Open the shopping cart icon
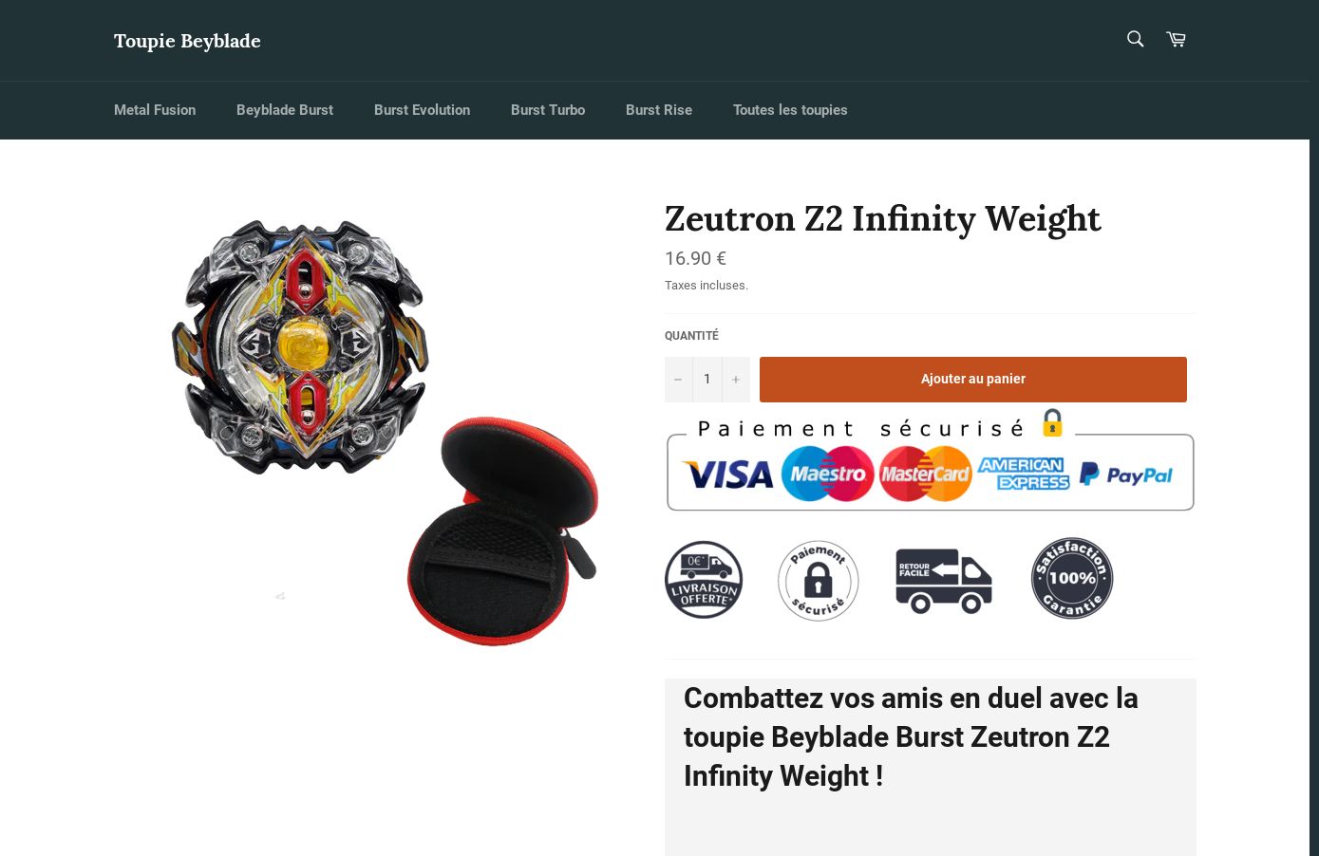The image size is (1319, 856). click(1176, 39)
